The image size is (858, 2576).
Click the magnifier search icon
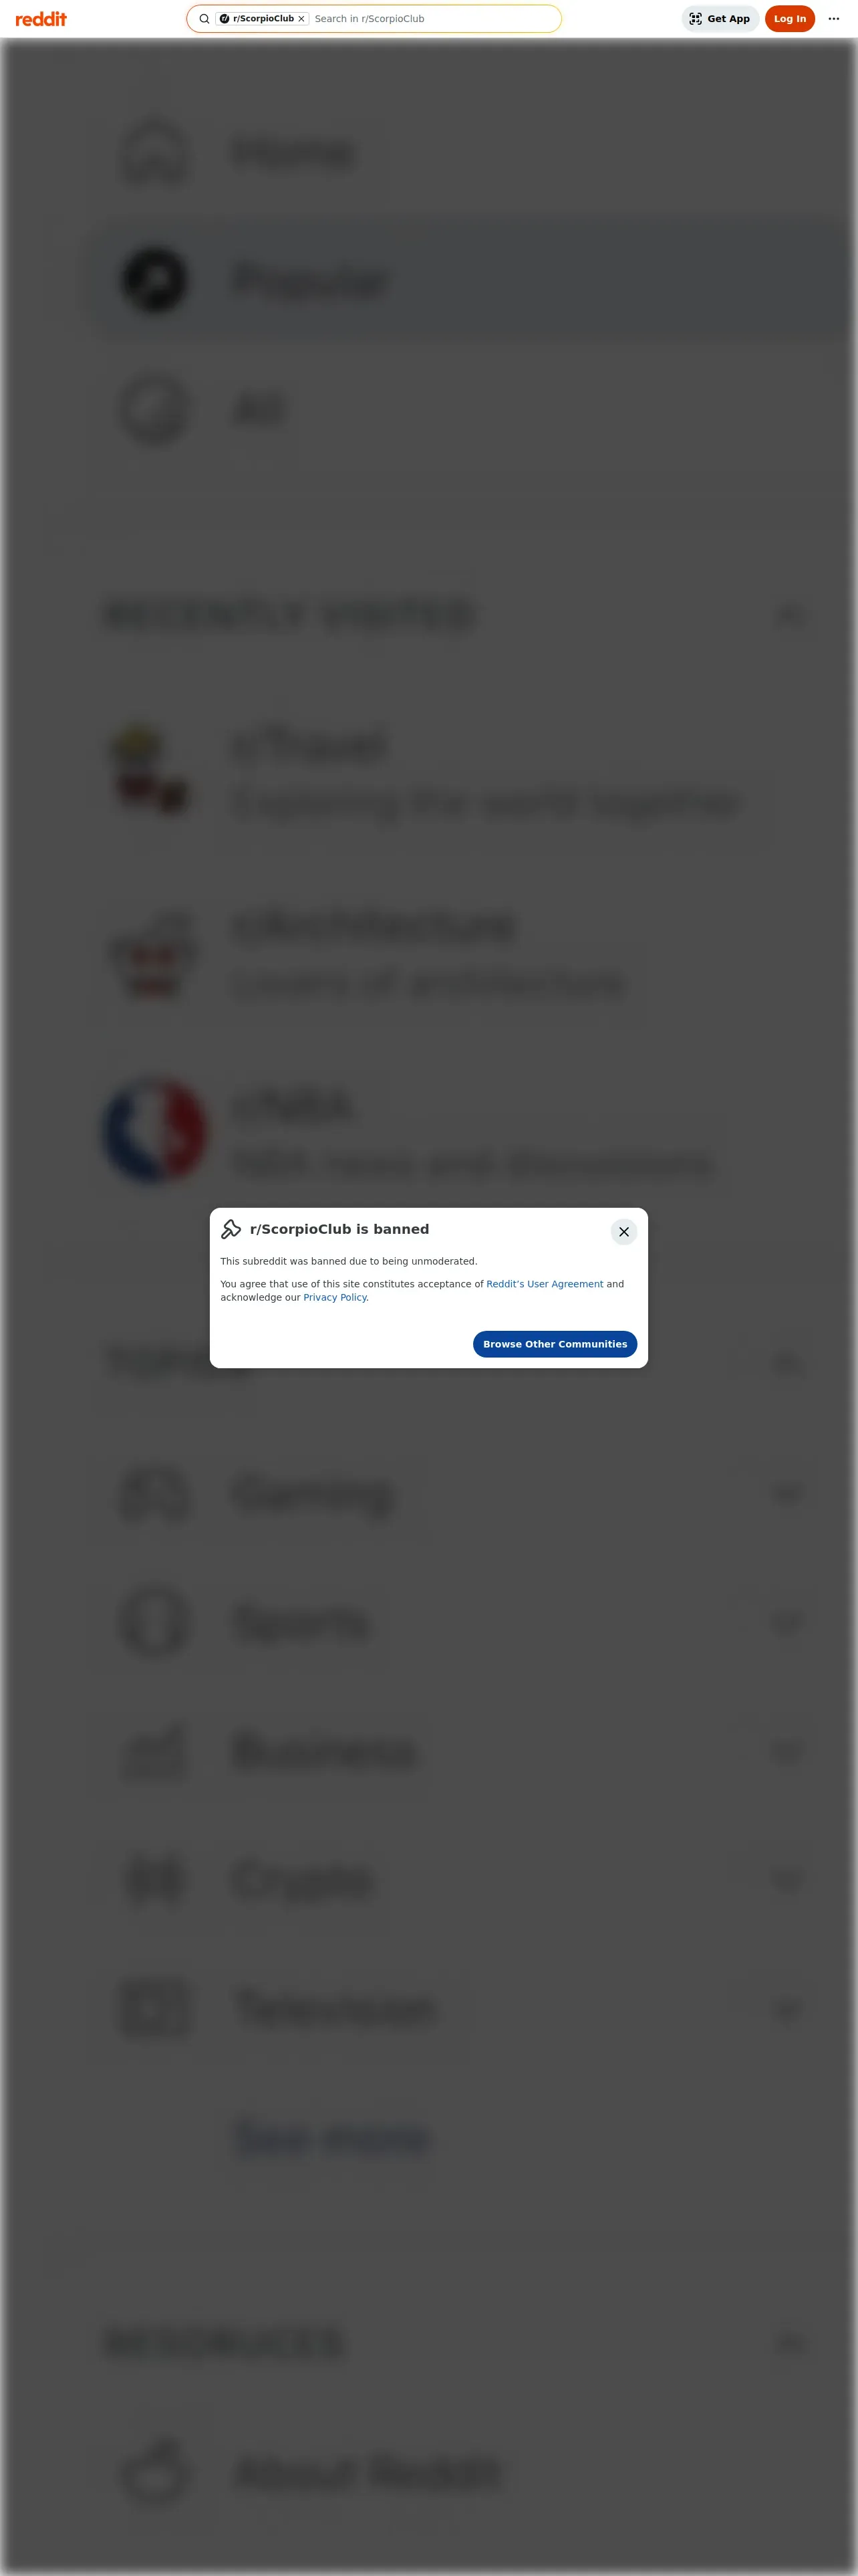204,19
